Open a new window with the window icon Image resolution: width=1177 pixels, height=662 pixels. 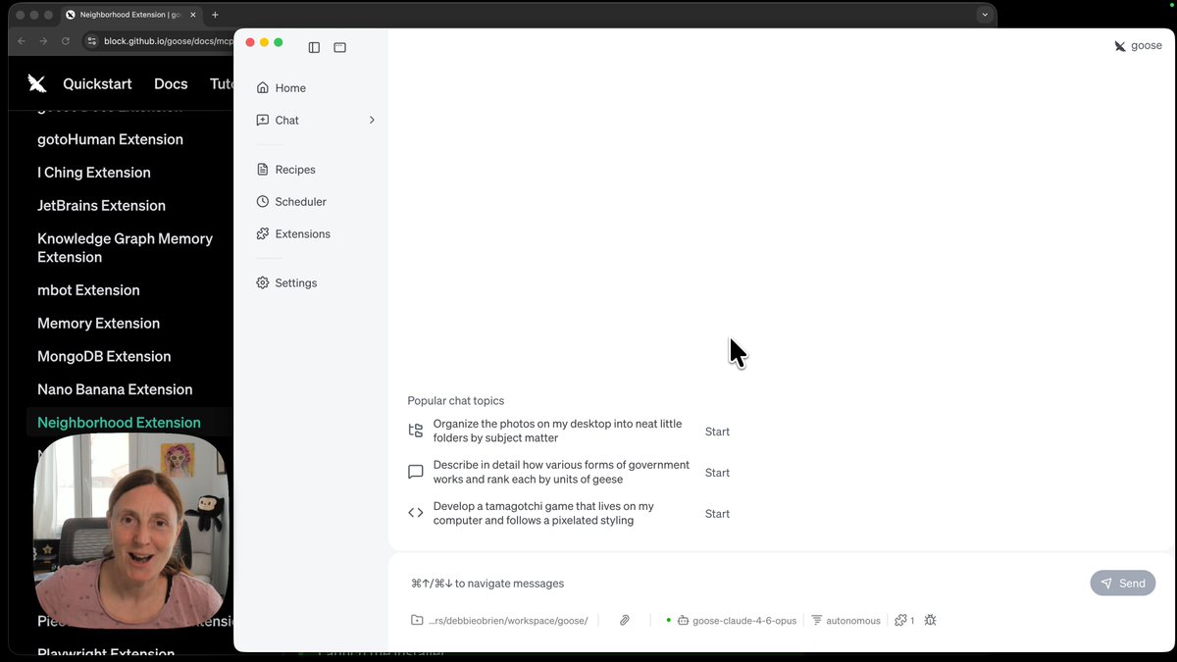pyautogui.click(x=339, y=47)
